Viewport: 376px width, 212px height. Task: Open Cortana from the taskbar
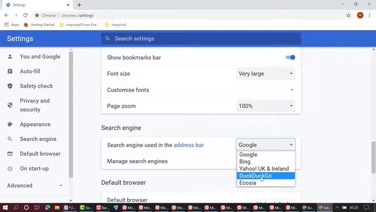tap(26, 207)
